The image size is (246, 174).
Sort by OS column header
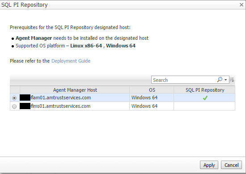pyautogui.click(x=152, y=90)
